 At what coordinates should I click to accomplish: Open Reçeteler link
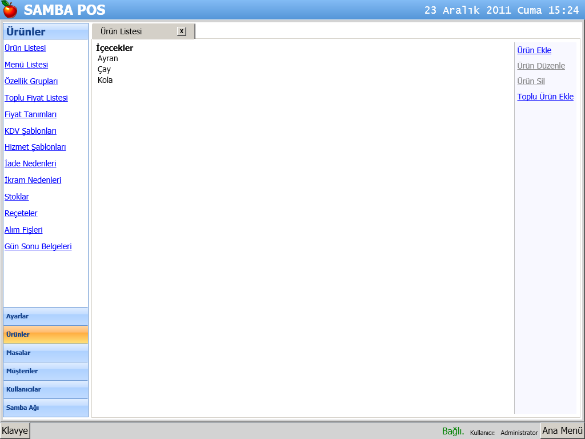click(21, 213)
